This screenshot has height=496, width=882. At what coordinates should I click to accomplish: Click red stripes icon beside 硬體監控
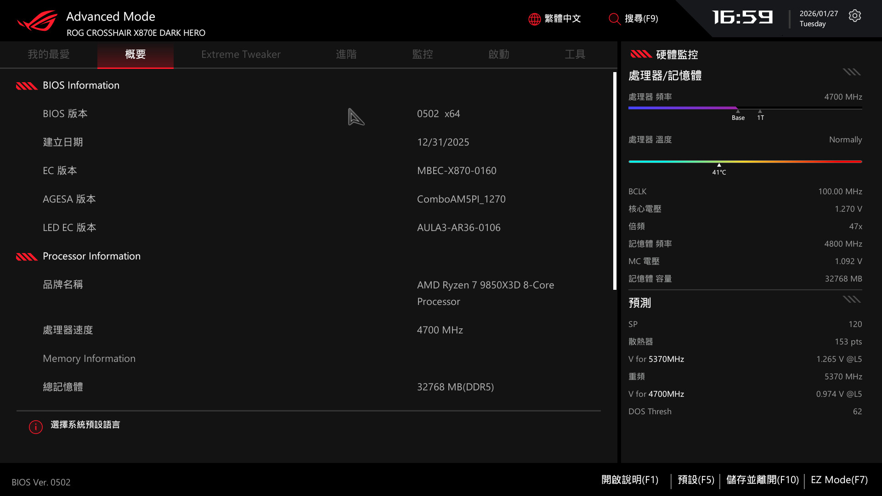pyautogui.click(x=641, y=55)
